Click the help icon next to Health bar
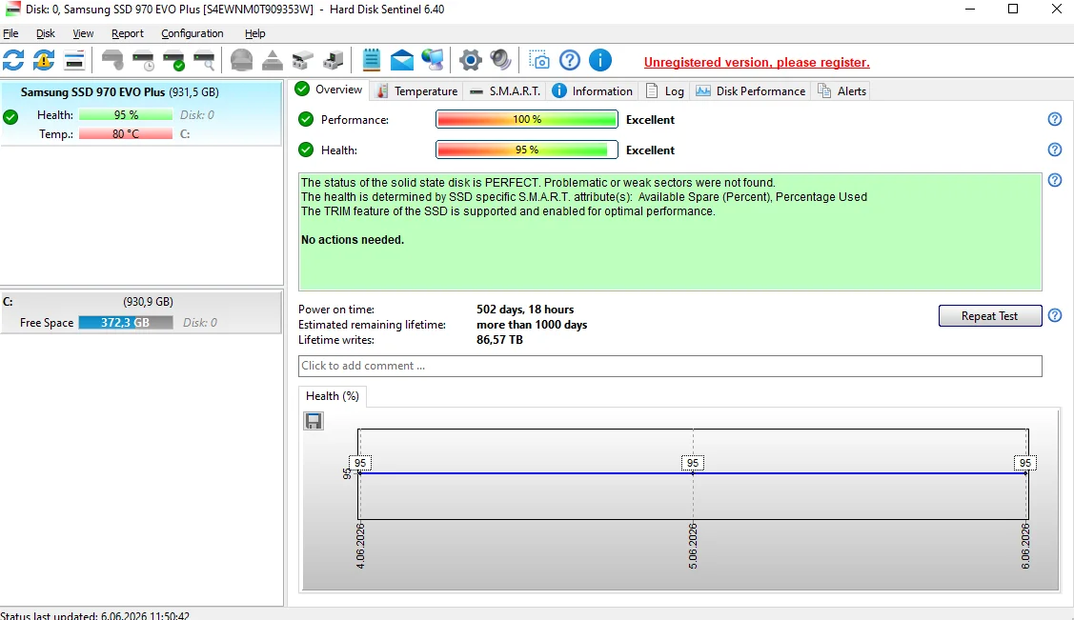1074x620 pixels. click(x=1055, y=150)
